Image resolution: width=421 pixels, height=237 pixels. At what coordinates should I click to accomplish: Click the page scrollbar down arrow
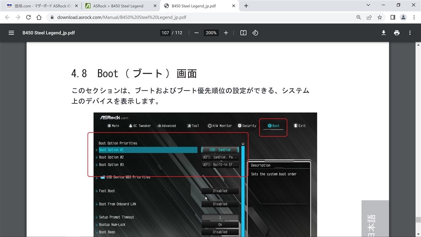click(x=418, y=234)
